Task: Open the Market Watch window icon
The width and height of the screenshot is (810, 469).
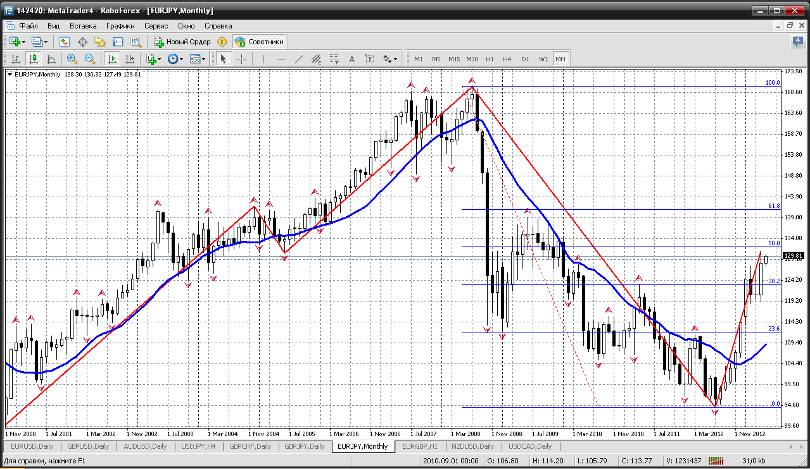Action: tap(65, 42)
